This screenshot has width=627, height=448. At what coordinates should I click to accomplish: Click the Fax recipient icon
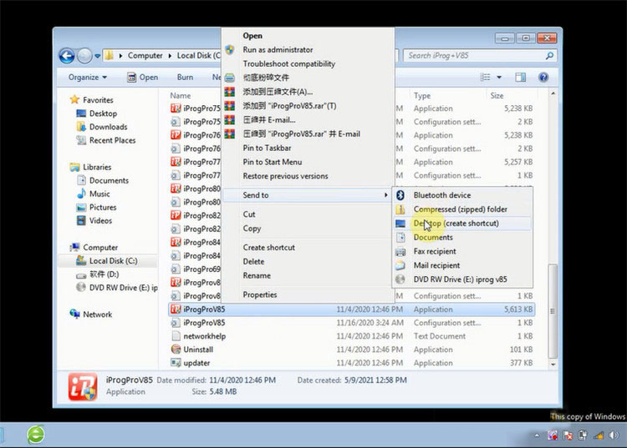point(400,252)
